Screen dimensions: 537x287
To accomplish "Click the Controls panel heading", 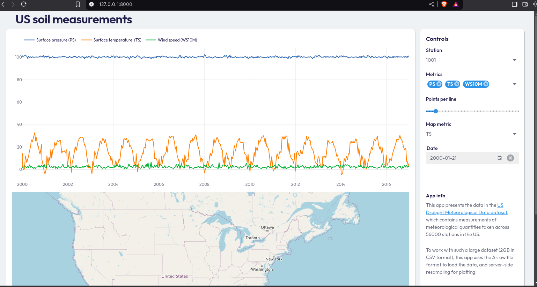I will 437,39.
